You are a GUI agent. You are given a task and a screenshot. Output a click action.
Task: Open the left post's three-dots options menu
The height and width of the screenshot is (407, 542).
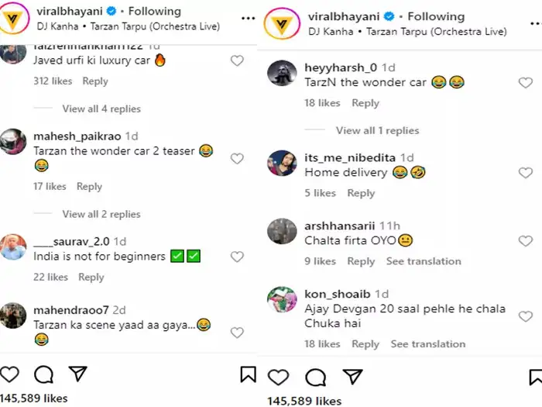[x=248, y=17]
